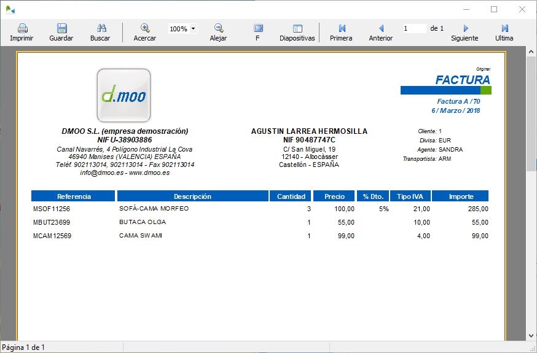Click the Descripción column header
537x353 pixels.
tap(192, 196)
